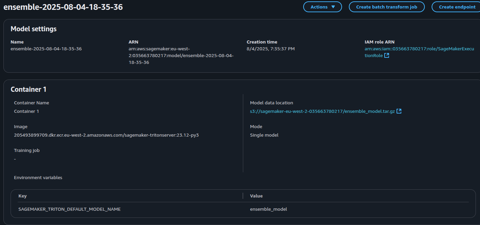Click the Value column header
Image resolution: width=480 pixels, height=225 pixels.
(x=256, y=196)
